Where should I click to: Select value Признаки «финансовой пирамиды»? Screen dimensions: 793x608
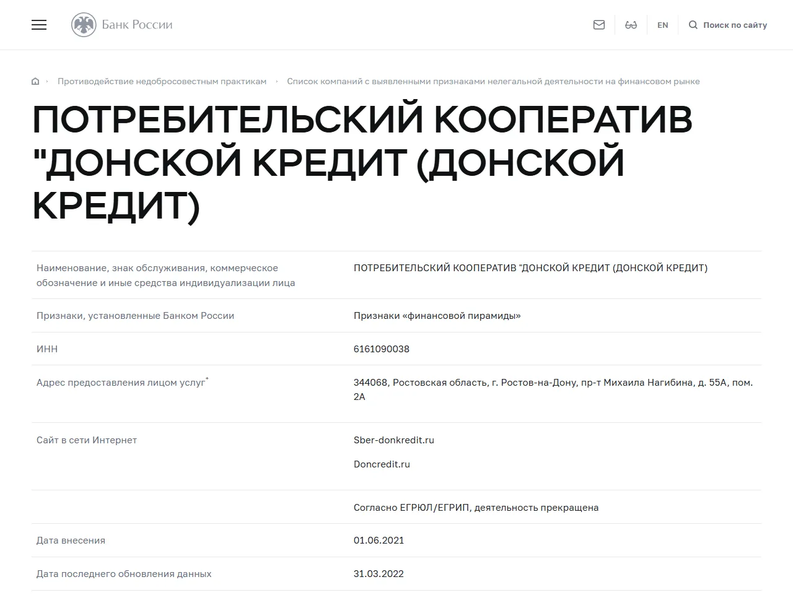tap(437, 316)
